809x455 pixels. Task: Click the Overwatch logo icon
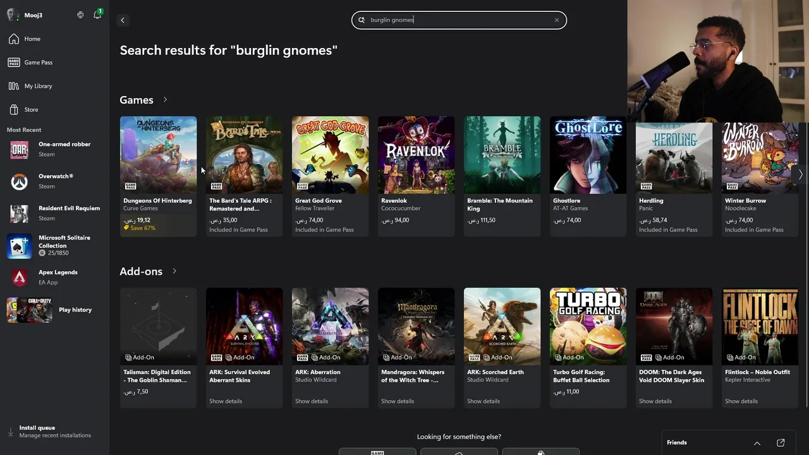tap(19, 182)
